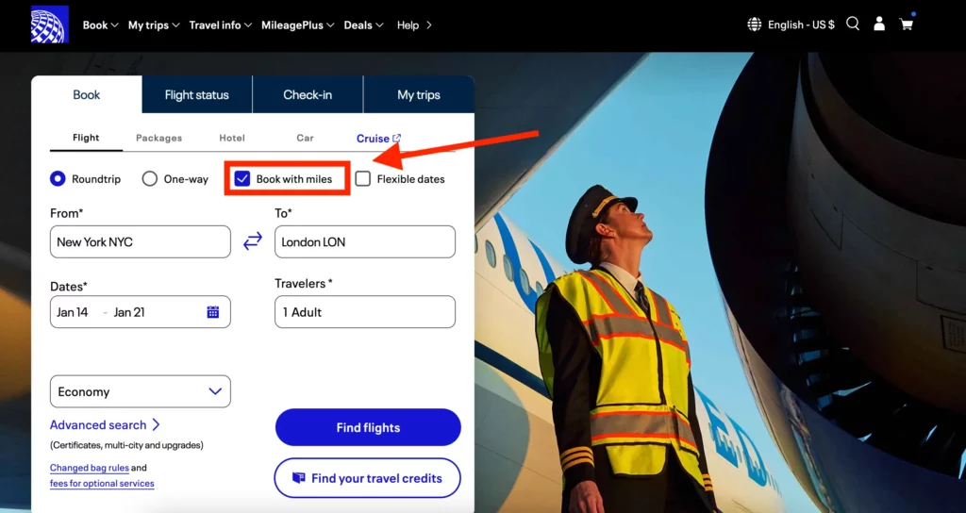Screen dimensions: 966x513
Task: Click the user account profile icon
Action: pyautogui.click(x=879, y=25)
